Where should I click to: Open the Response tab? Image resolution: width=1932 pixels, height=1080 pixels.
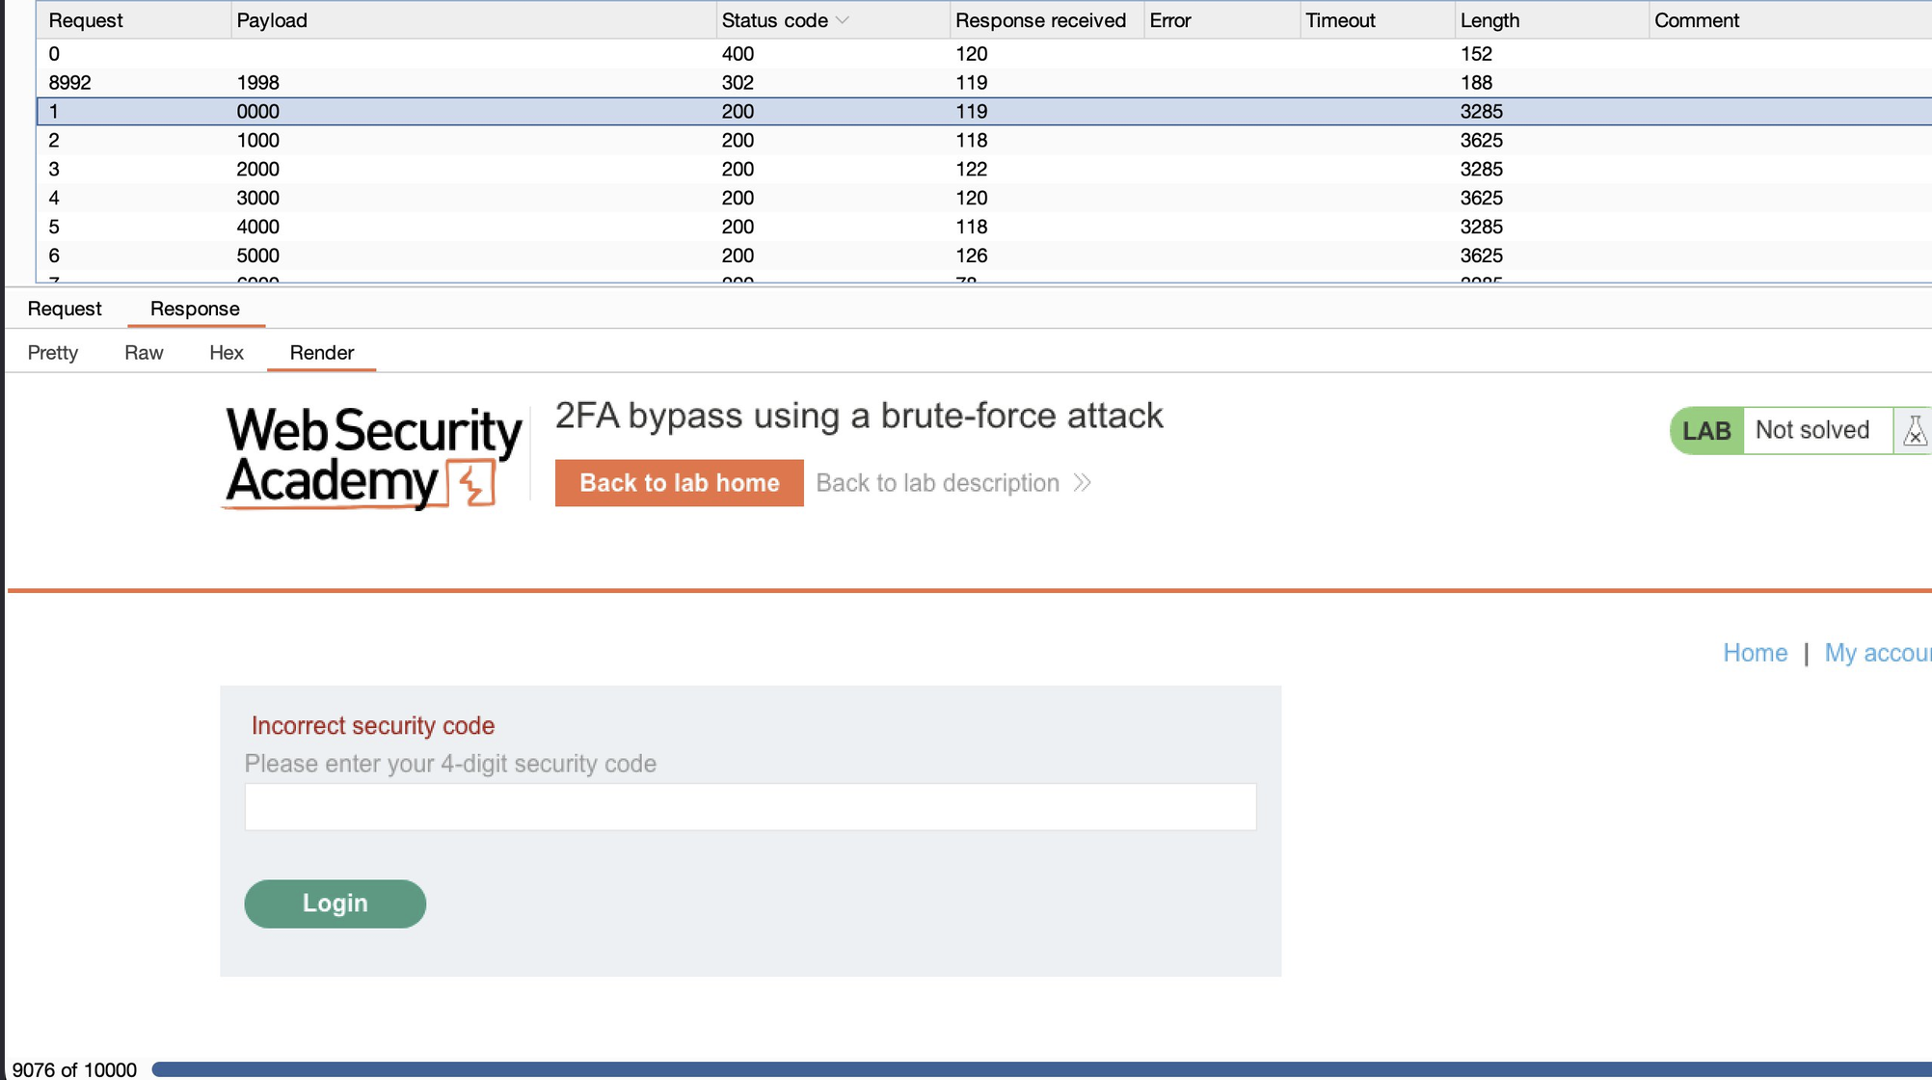click(195, 309)
